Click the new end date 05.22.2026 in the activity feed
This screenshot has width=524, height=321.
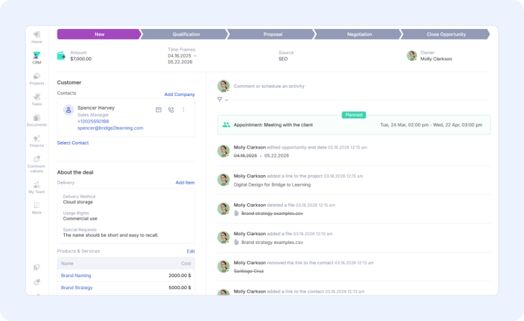(276, 156)
